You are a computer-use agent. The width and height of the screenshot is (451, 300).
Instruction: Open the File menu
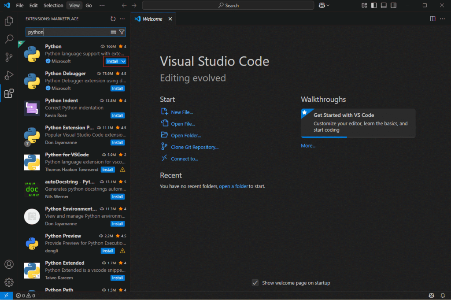pyautogui.click(x=20, y=5)
